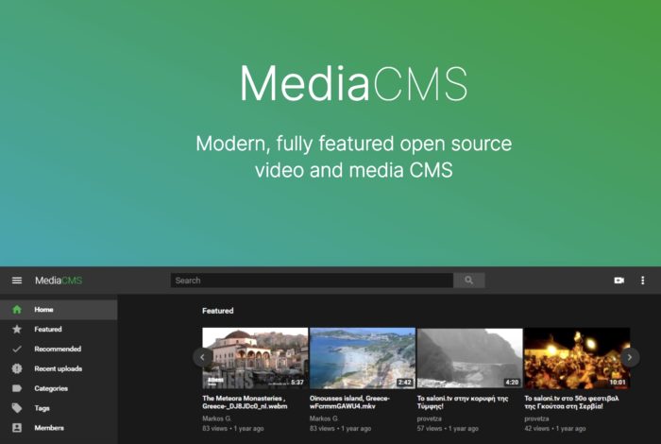Show next featured videos with right arrow
This screenshot has width=661, height=444.
point(630,357)
